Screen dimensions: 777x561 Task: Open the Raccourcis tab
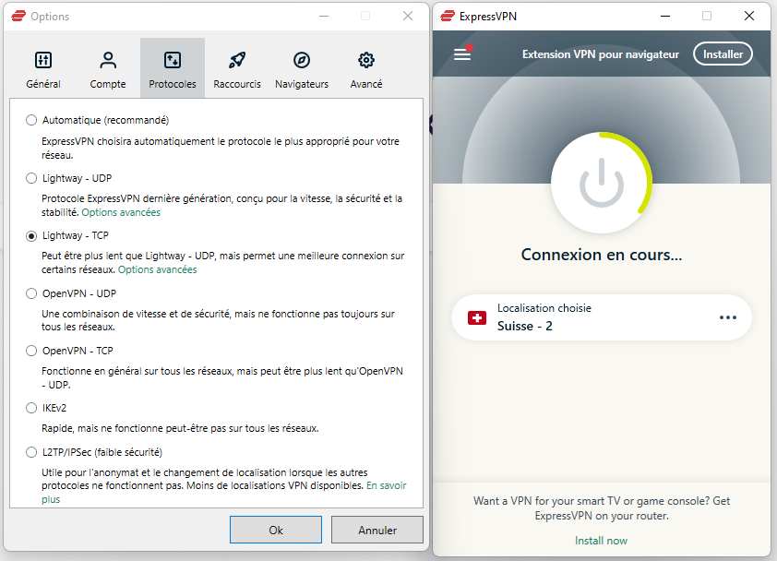coord(237,68)
